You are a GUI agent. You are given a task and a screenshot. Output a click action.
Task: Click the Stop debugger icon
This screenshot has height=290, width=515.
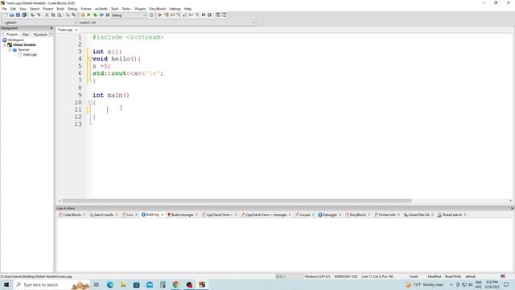[x=209, y=14]
